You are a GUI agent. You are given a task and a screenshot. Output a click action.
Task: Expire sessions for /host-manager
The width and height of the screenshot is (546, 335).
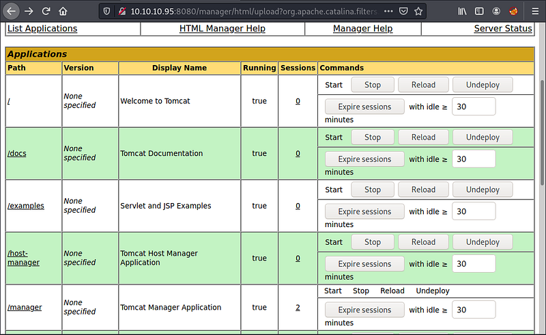pyautogui.click(x=364, y=264)
